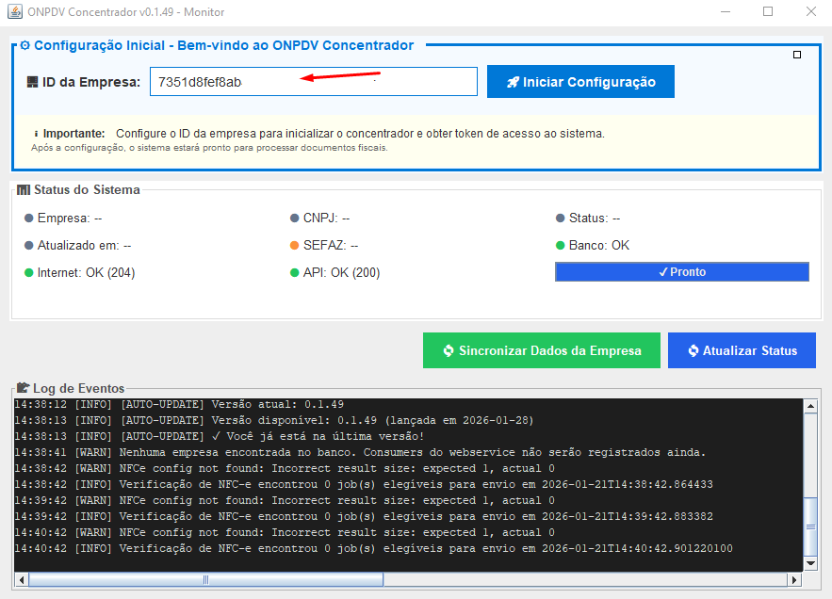This screenshot has height=599, width=832.
Task: Click the 'CNPJ: --' text
Action: coord(326,219)
